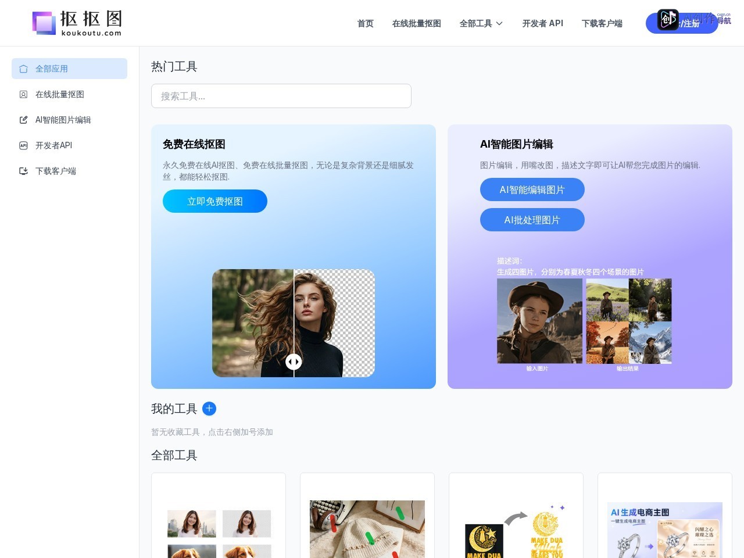Open the portrait and dog cutout tool card

219,516
